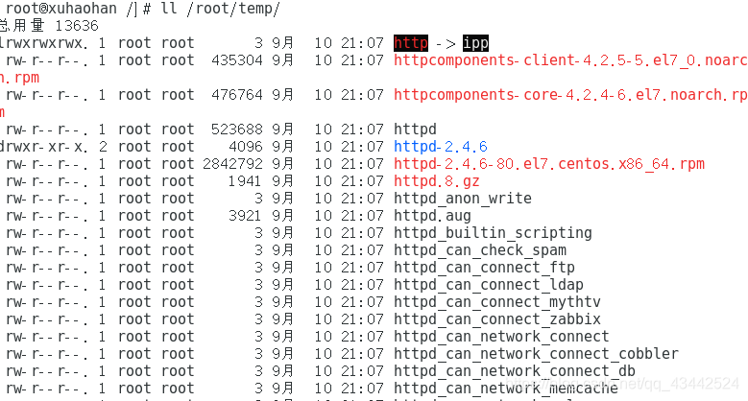Viewport: 748px width, 401px height.
Task: Select the drwxr-xr-x permissions string
Action: coord(44,147)
